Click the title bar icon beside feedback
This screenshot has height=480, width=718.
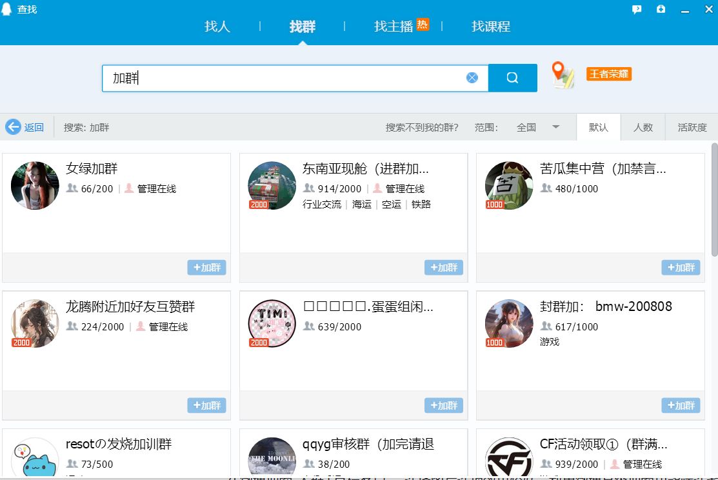tap(661, 9)
